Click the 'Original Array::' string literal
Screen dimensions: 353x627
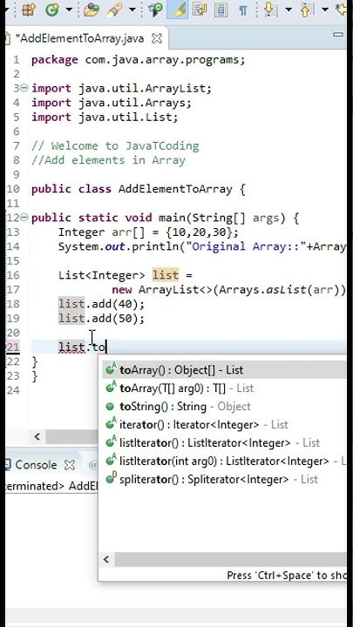(246, 246)
